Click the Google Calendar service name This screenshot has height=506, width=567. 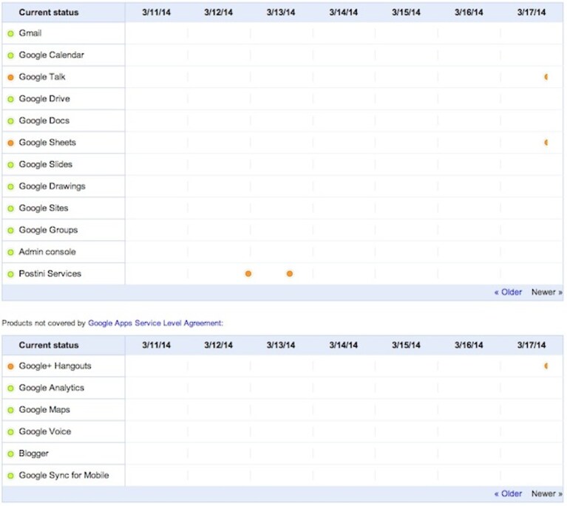(x=51, y=55)
